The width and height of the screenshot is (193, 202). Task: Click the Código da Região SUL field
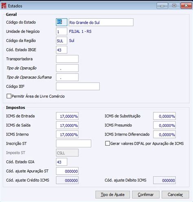[x=61, y=40]
